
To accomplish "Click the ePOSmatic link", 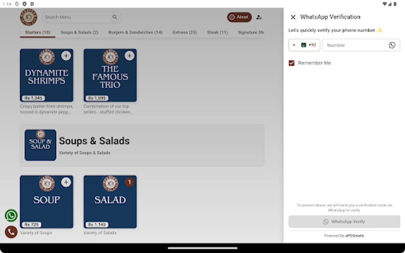I will coord(354,236).
